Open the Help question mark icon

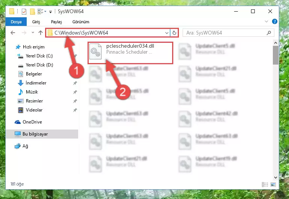[275, 21]
